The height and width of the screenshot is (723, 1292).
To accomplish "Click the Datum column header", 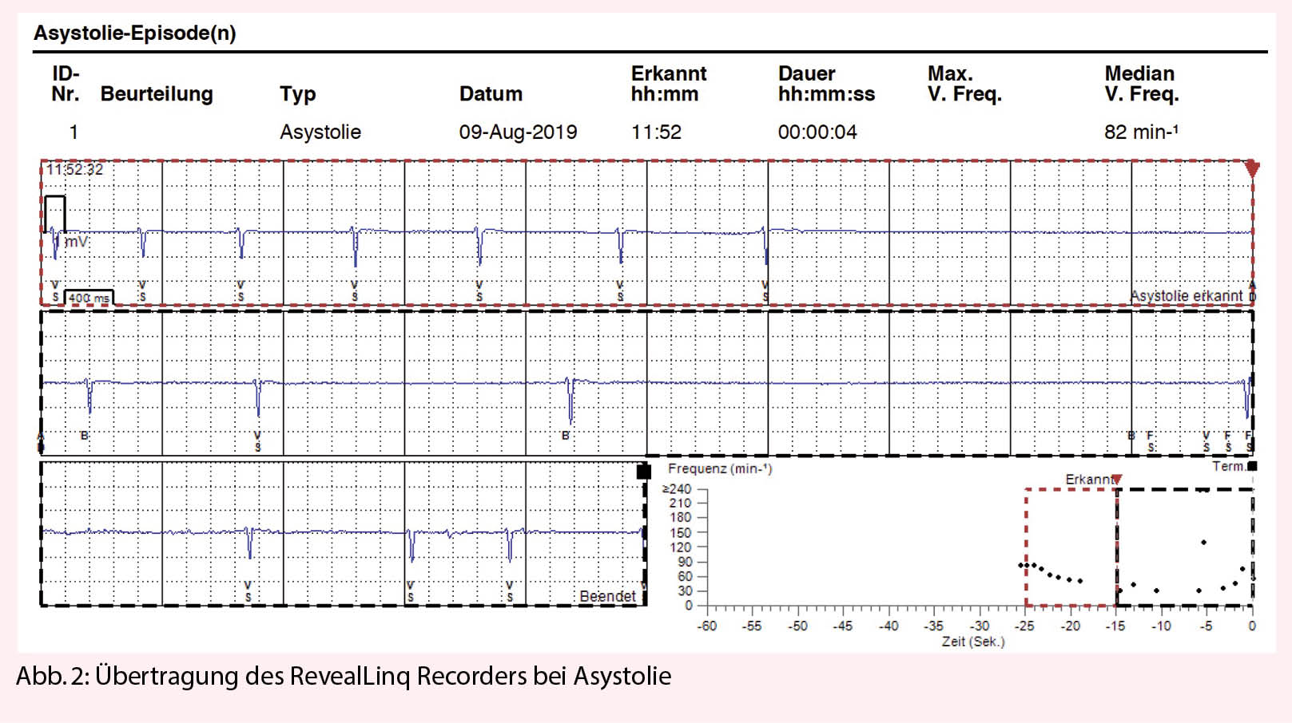I will [491, 94].
